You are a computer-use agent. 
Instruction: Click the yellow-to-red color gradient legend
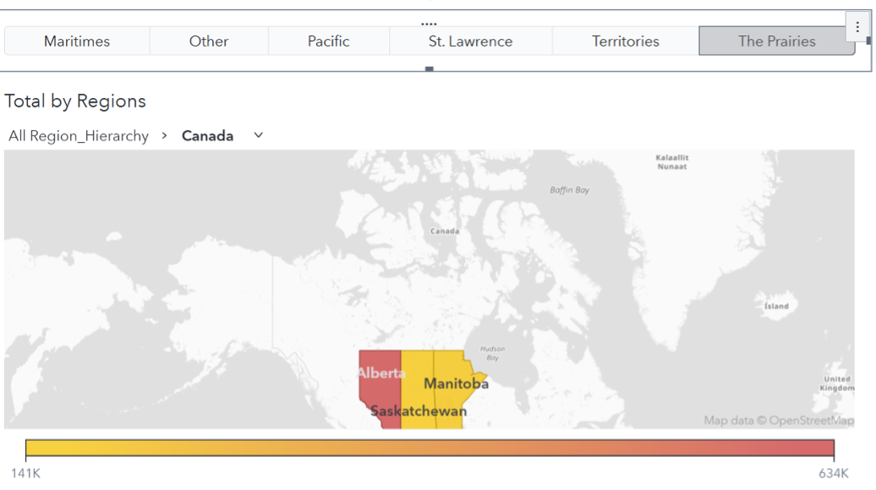[430, 448]
